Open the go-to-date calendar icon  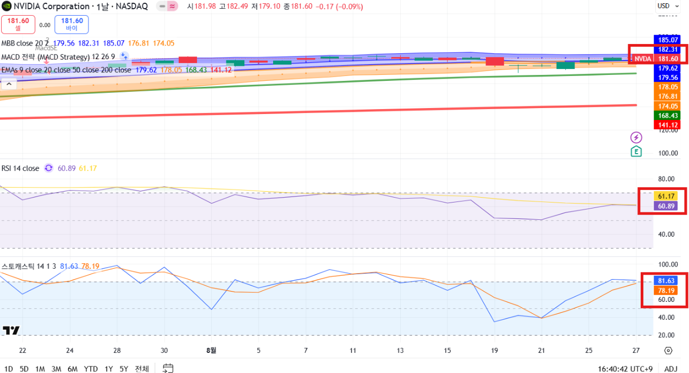pos(168,369)
